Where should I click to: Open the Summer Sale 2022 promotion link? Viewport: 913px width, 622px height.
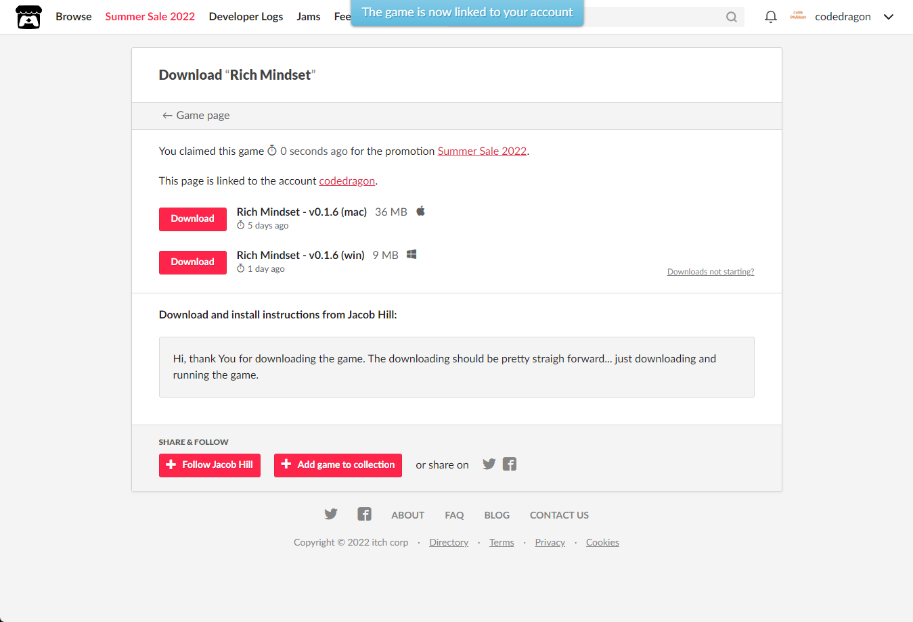coord(482,151)
